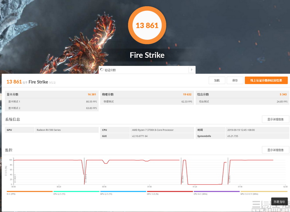The height and width of the screenshot is (212, 290).
Task: Click physics test result 62.33 FPS
Action: (x=187, y=102)
